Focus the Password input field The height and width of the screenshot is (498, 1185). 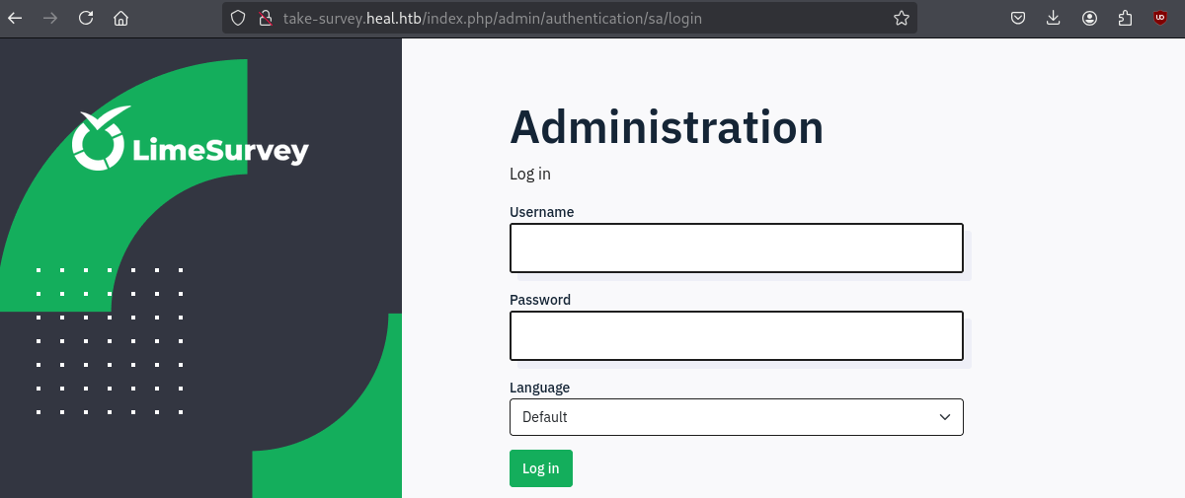(x=736, y=335)
